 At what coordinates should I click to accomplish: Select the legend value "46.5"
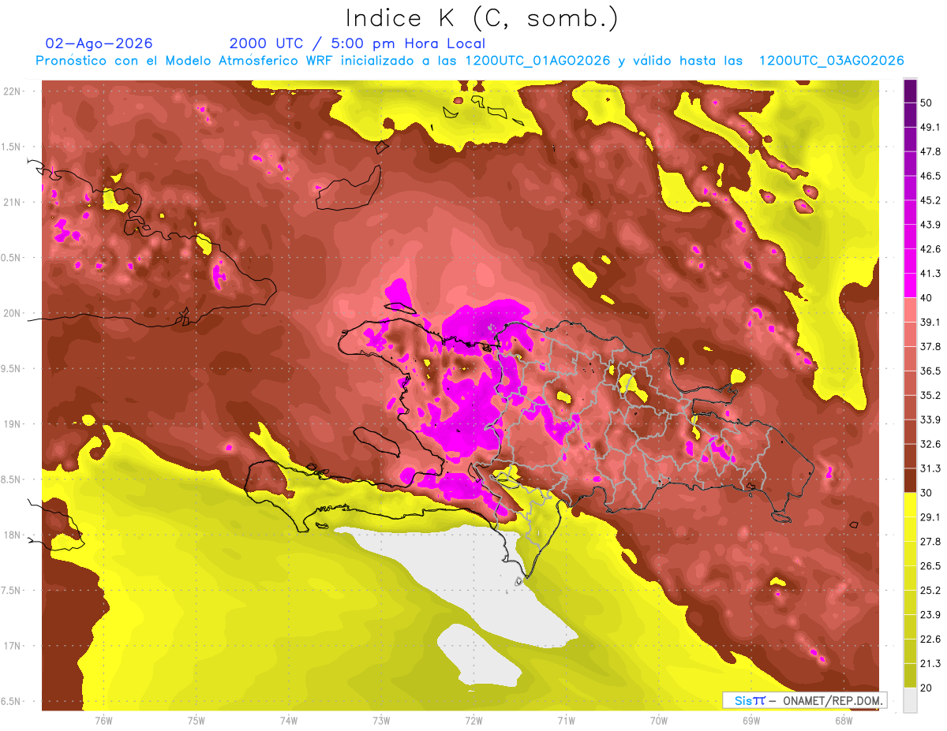(x=930, y=176)
